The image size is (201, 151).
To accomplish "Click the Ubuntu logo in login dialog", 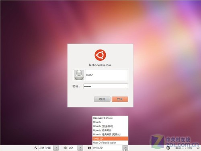I will click(x=100, y=55).
